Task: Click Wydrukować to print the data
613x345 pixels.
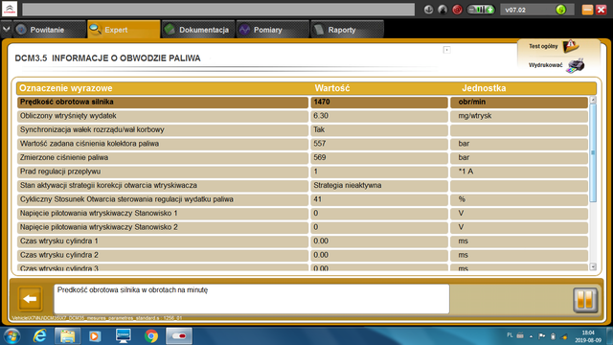Action: coord(545,65)
